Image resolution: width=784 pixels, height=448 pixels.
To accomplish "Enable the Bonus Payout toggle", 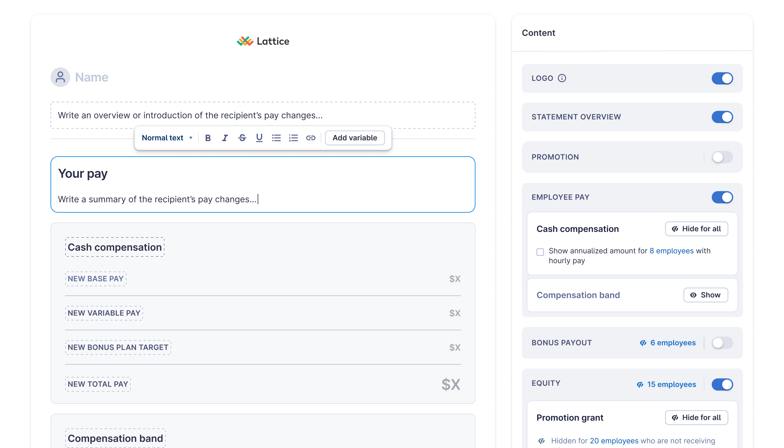I will coord(722,343).
